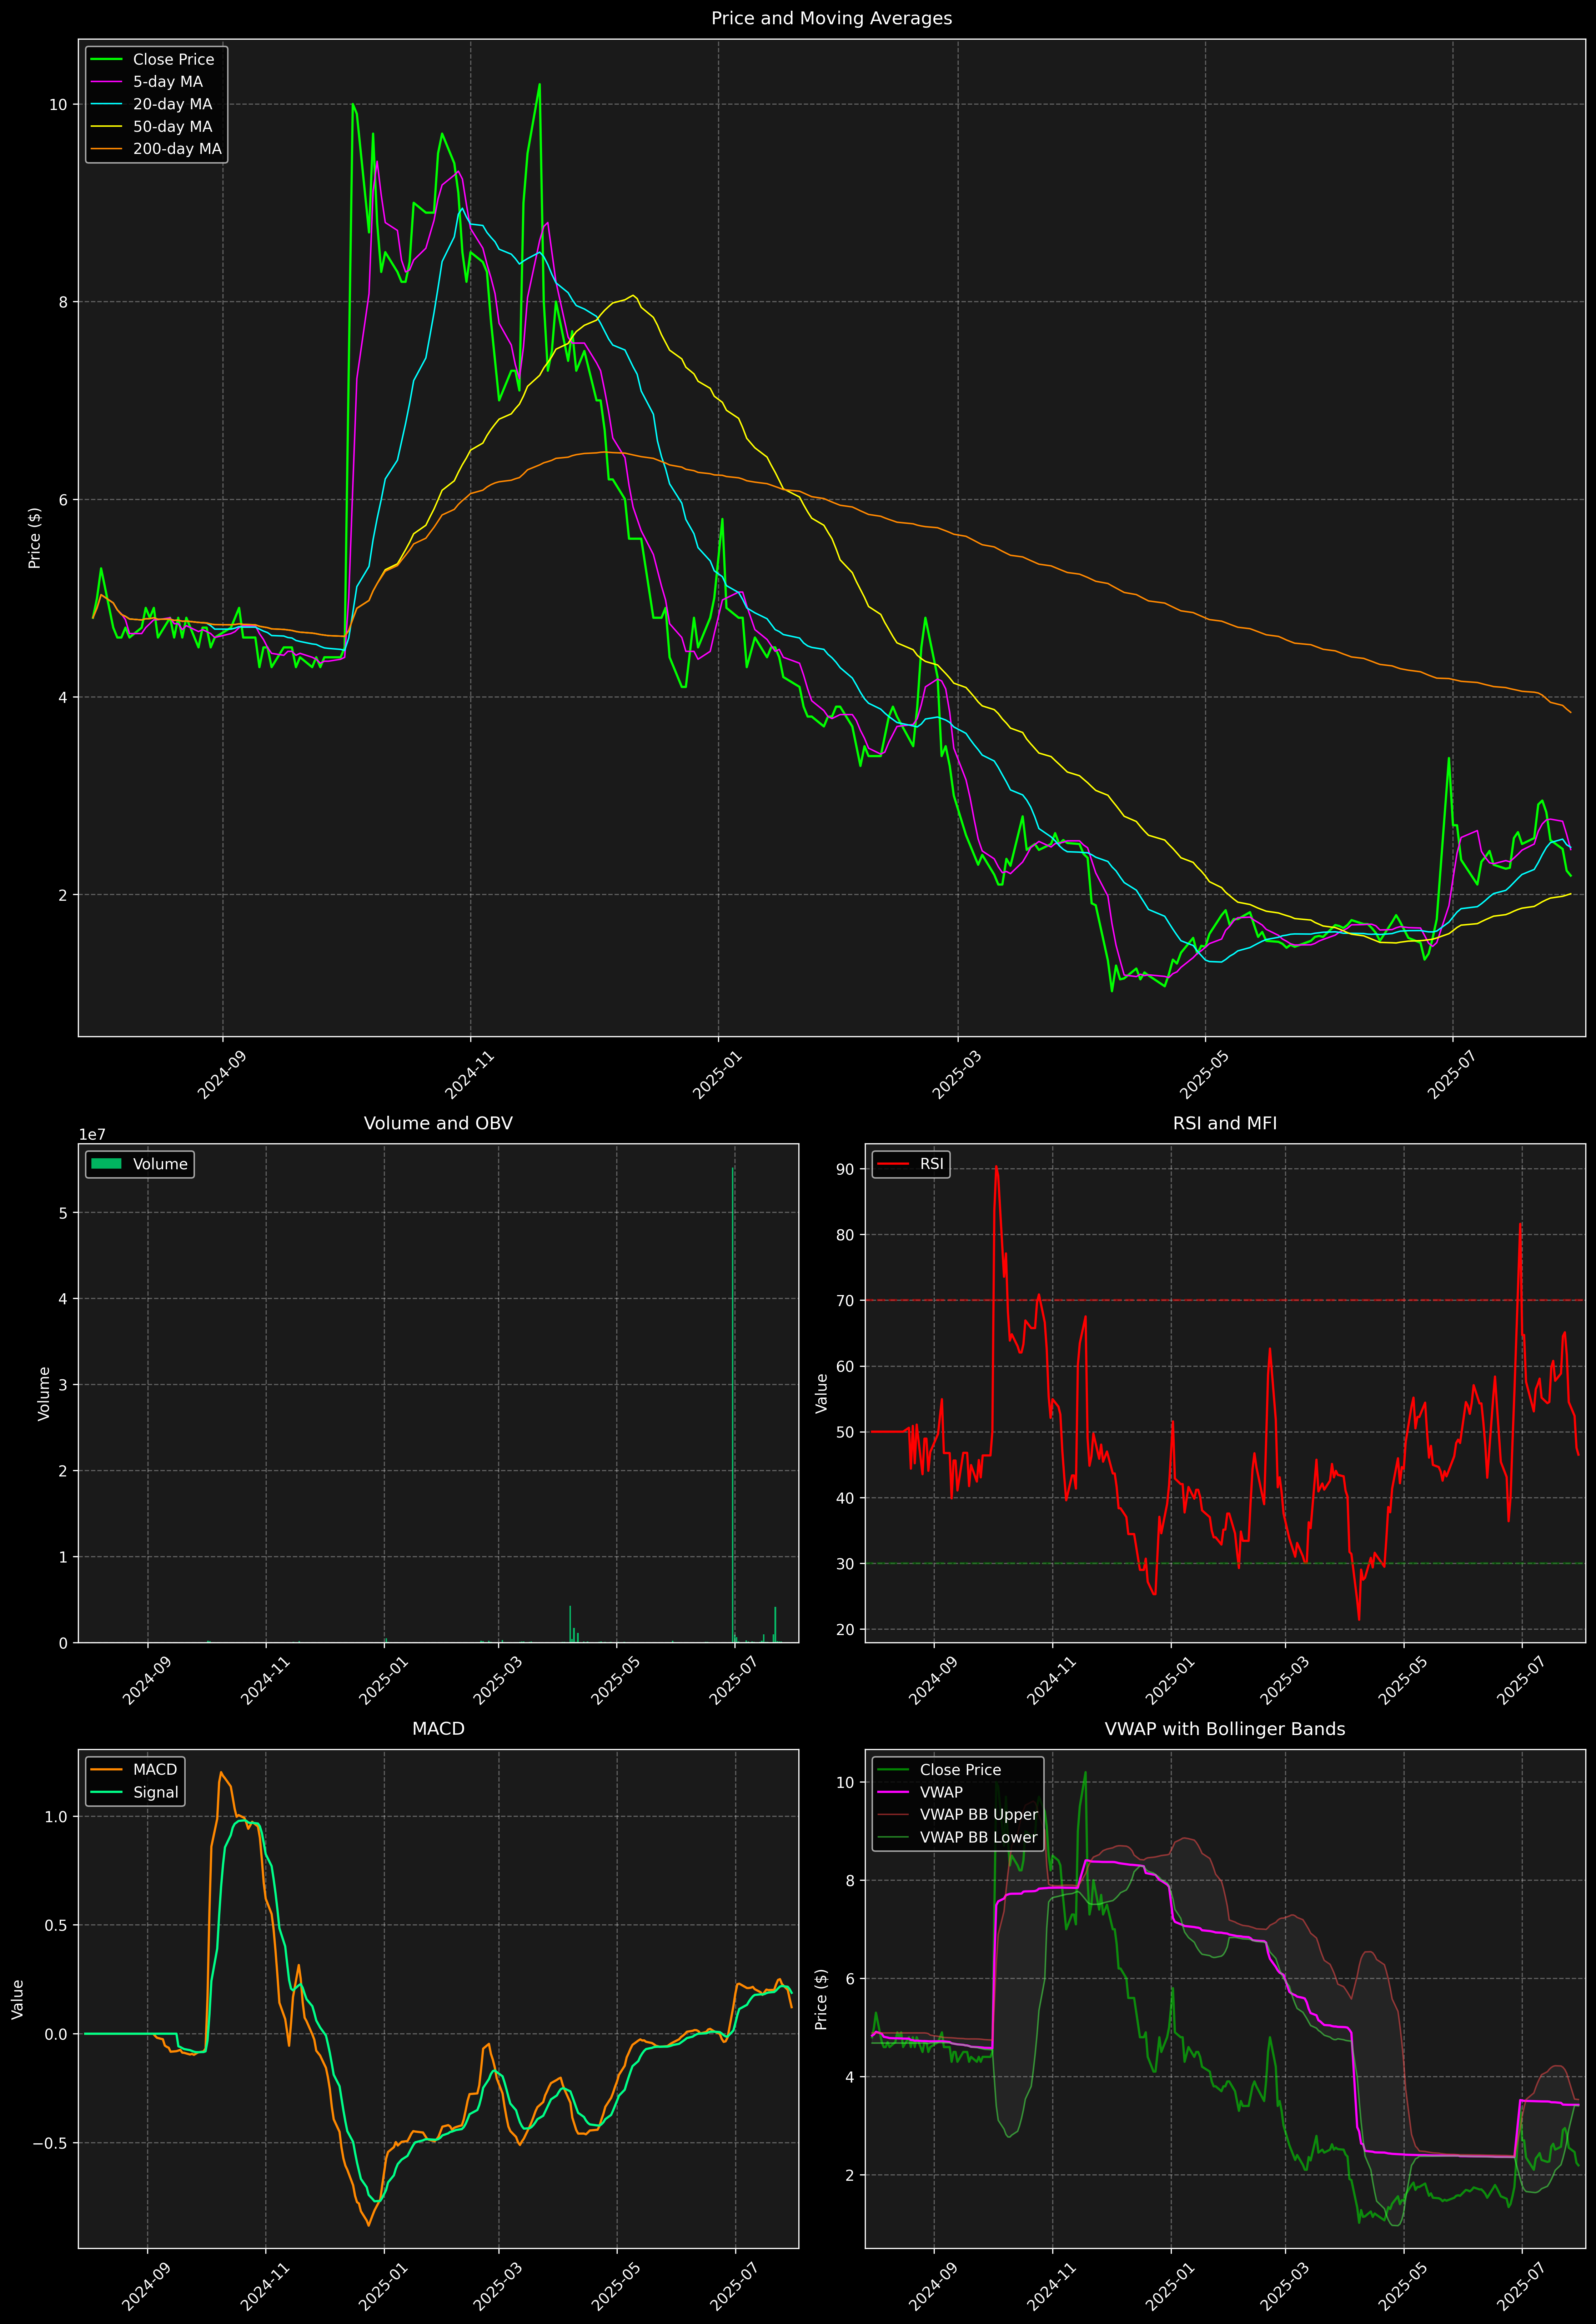1596x2324 pixels.
Task: Click the tall volume spike bar near 2025-07
Action: pyautogui.click(x=733, y=1405)
